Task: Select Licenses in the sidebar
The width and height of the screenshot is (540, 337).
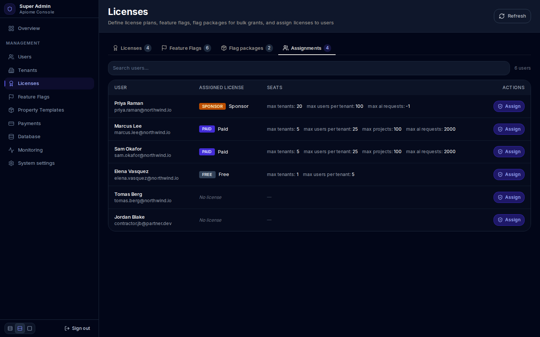Action: pos(49,84)
